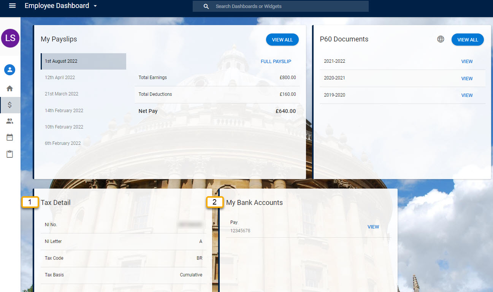
Task: View all P60 Documents
Action: 468,40
